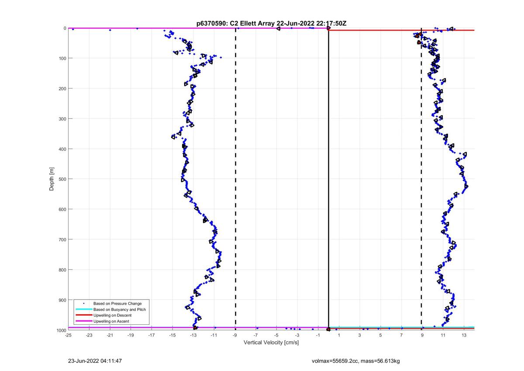This screenshot has height=371, width=524.
Task: Click the x-axis tick label '-25'
Action: pos(68,335)
